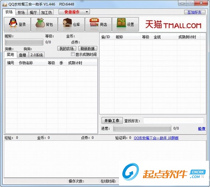Click the QQ penguin login icon
This screenshot has width=210, height=187.
[x=13, y=23]
